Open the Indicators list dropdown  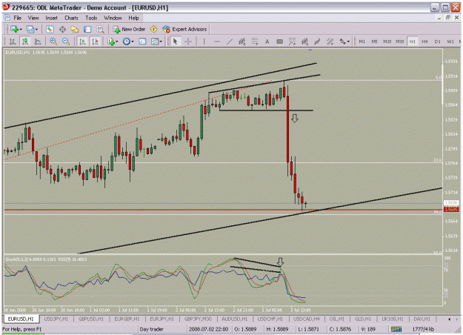tap(113, 42)
